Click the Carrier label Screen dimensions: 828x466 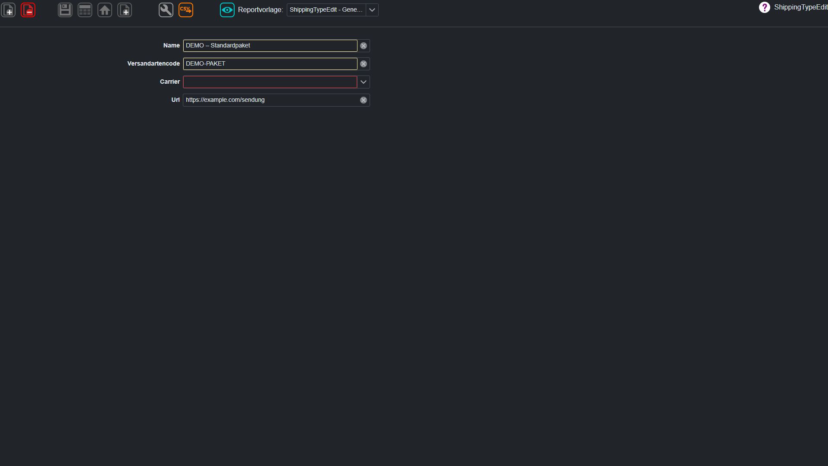(170, 82)
